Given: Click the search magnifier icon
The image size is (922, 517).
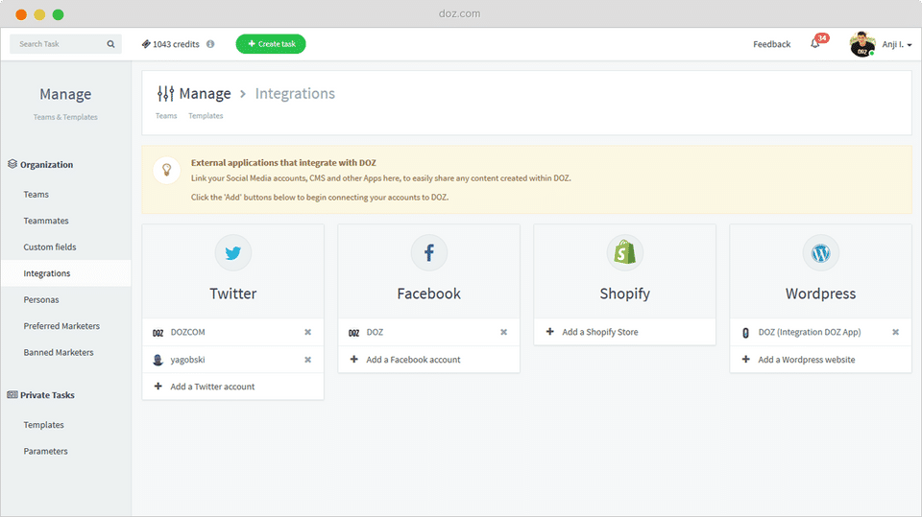Looking at the screenshot, I should pyautogui.click(x=110, y=44).
